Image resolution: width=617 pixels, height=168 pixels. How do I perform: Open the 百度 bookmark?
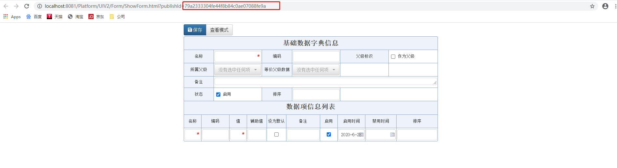tap(34, 17)
